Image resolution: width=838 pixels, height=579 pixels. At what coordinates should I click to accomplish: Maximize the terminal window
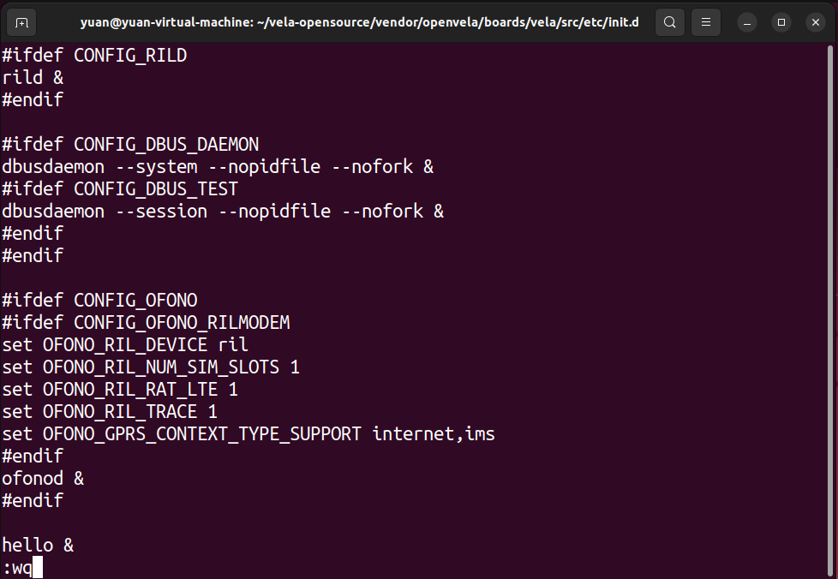[x=781, y=22]
